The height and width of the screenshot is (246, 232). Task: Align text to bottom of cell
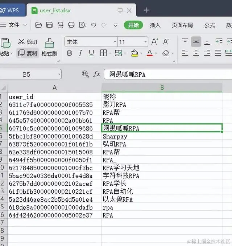pyautogui.click(x=207, y=43)
